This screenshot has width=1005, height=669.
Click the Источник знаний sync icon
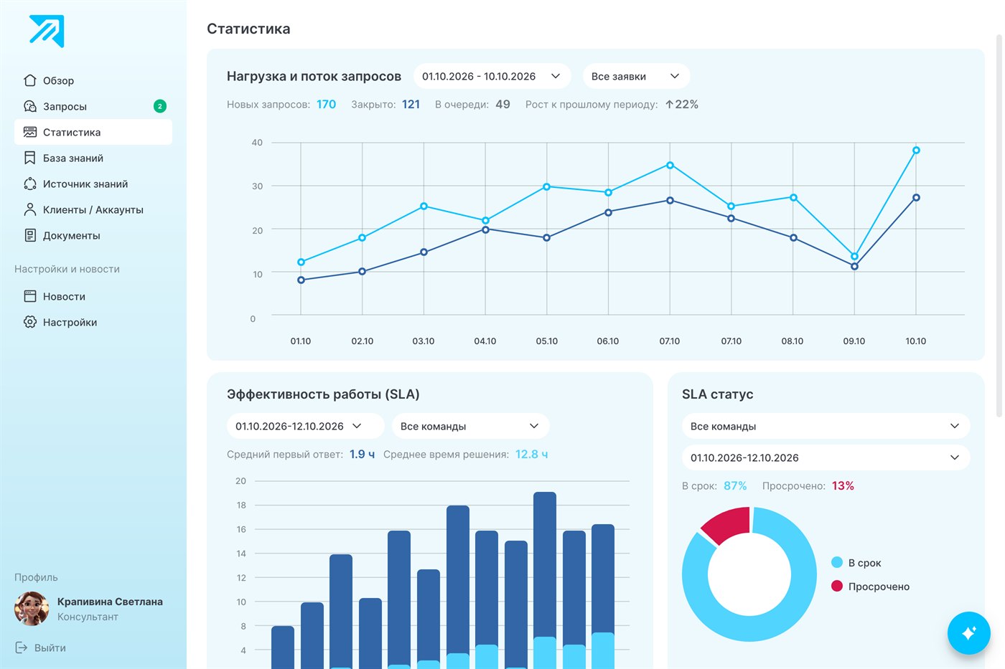point(29,184)
